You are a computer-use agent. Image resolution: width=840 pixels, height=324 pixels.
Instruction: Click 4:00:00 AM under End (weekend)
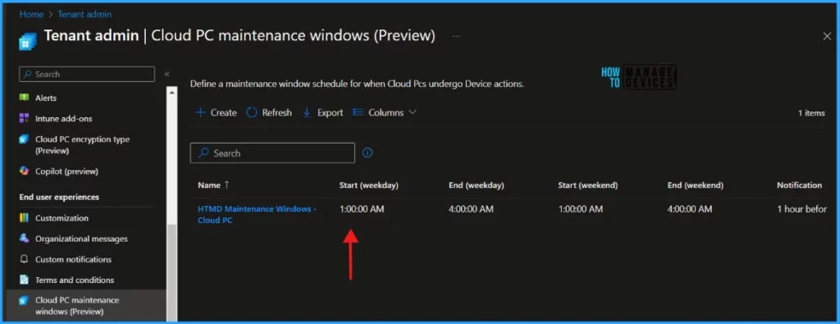(x=690, y=209)
